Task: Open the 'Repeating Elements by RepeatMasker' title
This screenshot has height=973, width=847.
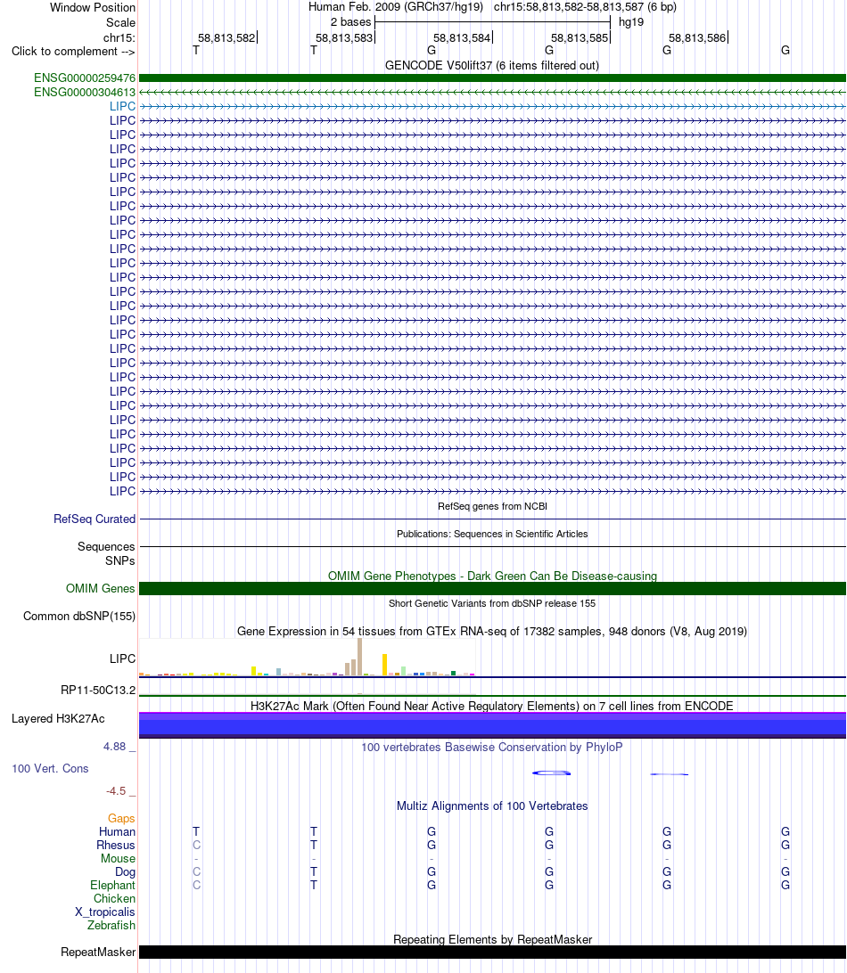Action: point(492,939)
